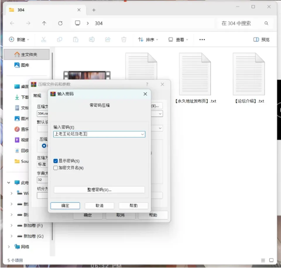Uncheck 显示密码(S) checkbox
The width and height of the screenshot is (281, 268).
(56, 161)
